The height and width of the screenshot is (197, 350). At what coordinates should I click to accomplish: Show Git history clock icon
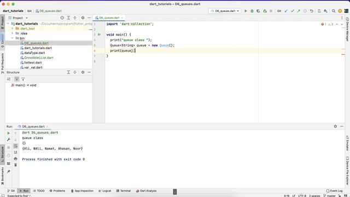(305, 11)
